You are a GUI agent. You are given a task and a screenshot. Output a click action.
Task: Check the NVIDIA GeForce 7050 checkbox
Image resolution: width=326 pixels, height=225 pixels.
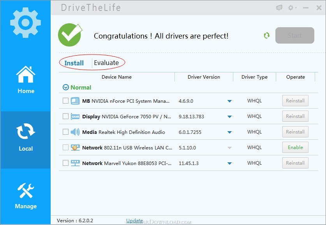(65, 116)
